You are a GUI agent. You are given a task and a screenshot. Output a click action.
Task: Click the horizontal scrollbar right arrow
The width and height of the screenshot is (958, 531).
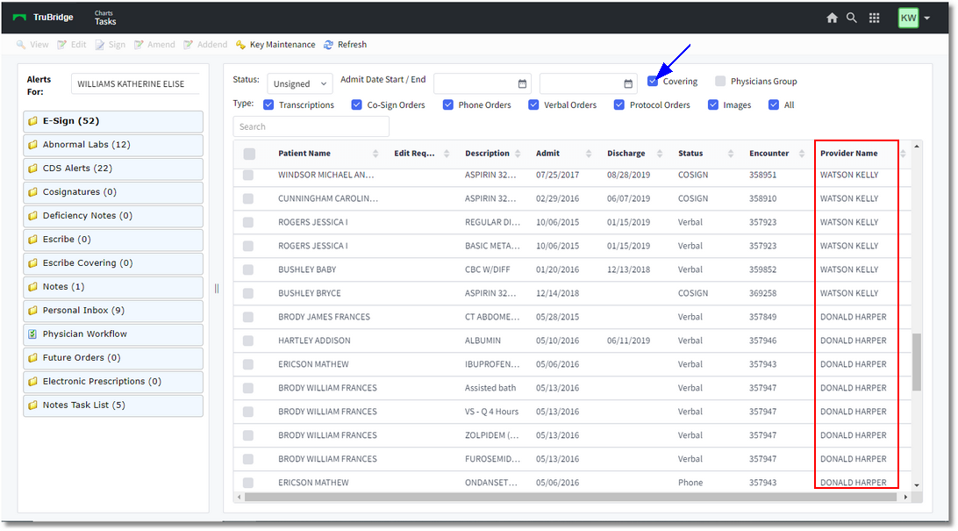(x=905, y=498)
